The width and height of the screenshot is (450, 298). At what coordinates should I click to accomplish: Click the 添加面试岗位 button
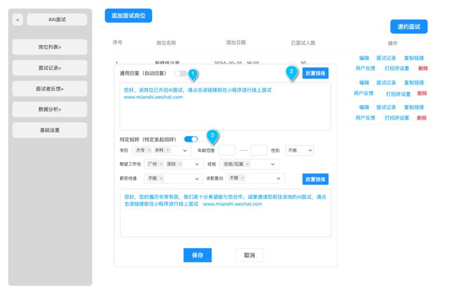(x=128, y=15)
